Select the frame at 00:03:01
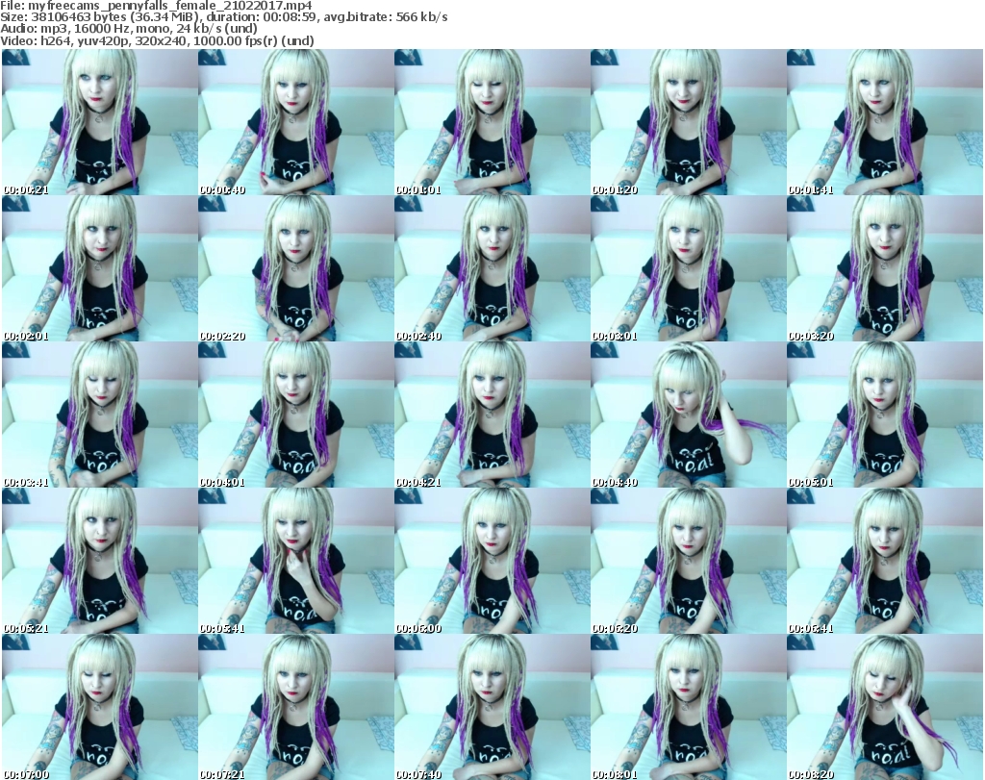The width and height of the screenshot is (985, 780). 688,268
